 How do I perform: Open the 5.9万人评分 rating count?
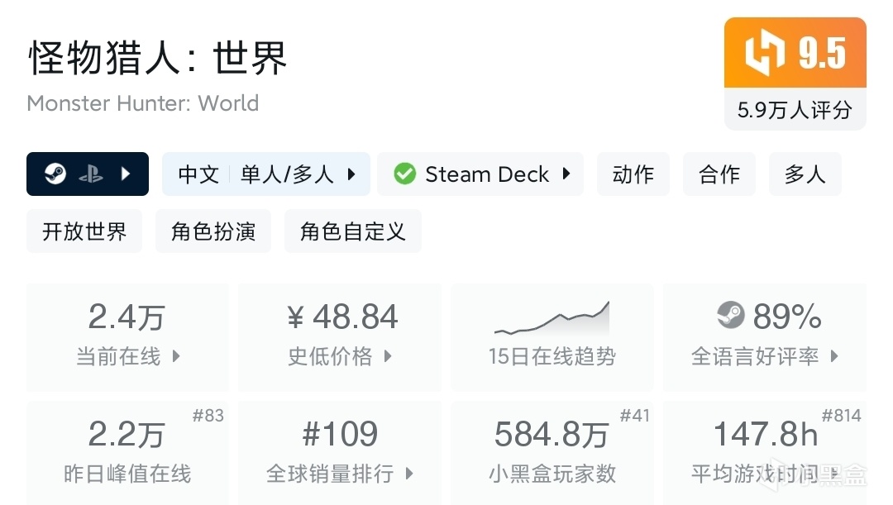tap(795, 110)
